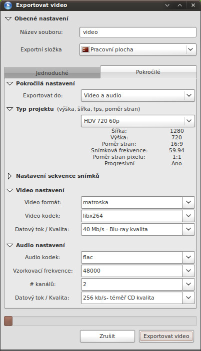Click the Pracovní plocha folder icon
This screenshot has width=201, height=351.
[x=85, y=49]
